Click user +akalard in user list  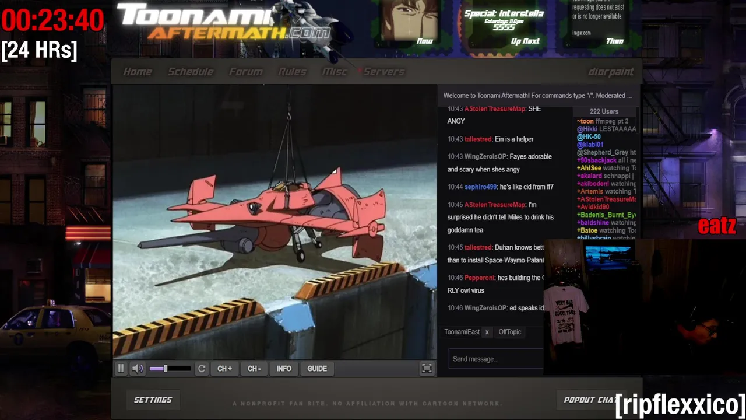click(x=589, y=176)
